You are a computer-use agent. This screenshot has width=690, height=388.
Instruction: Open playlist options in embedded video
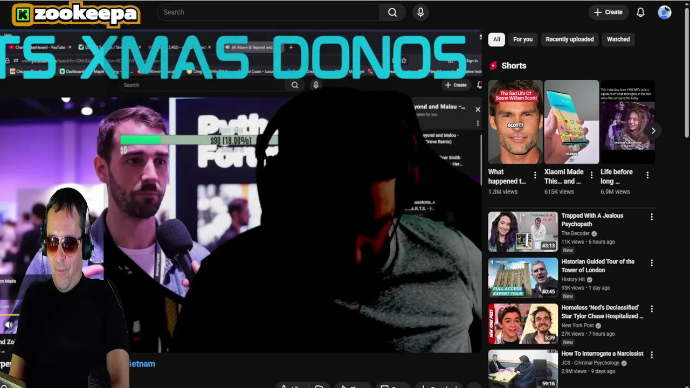point(478,123)
